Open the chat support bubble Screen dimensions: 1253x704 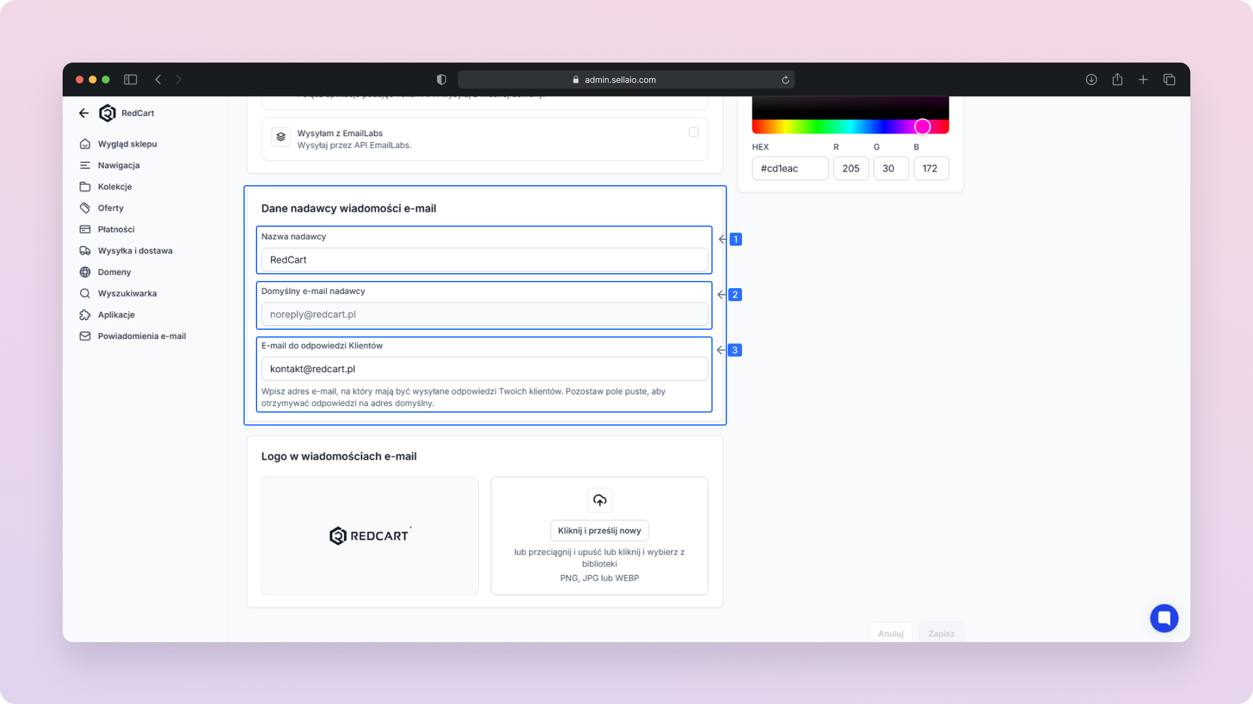coord(1164,618)
